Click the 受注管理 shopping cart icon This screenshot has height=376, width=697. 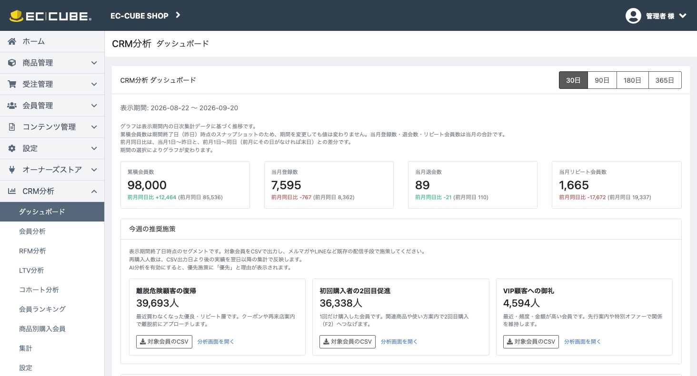pyautogui.click(x=12, y=84)
